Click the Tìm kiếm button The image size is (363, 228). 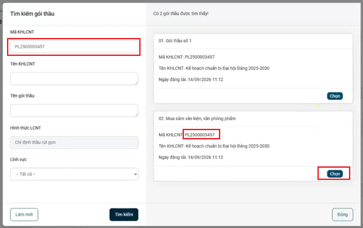pos(124,214)
